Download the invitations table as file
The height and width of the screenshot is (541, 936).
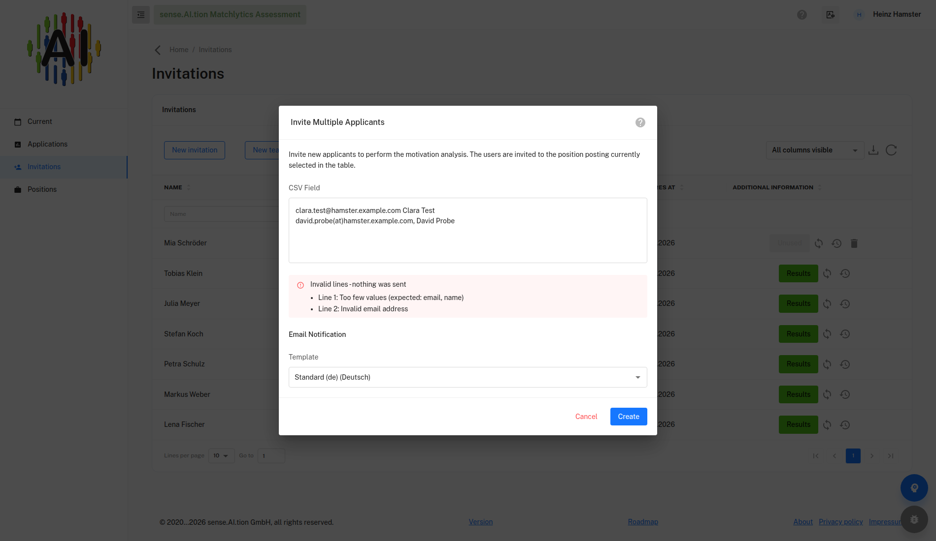coord(873,150)
